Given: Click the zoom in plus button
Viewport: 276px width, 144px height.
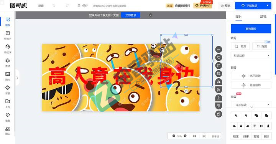Looking at the screenshot, I should pos(185,136).
